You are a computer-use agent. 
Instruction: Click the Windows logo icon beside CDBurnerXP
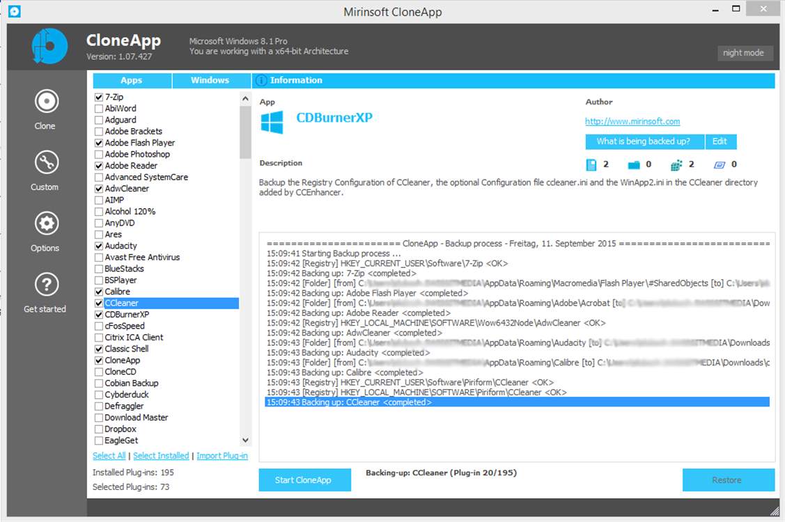click(x=272, y=122)
